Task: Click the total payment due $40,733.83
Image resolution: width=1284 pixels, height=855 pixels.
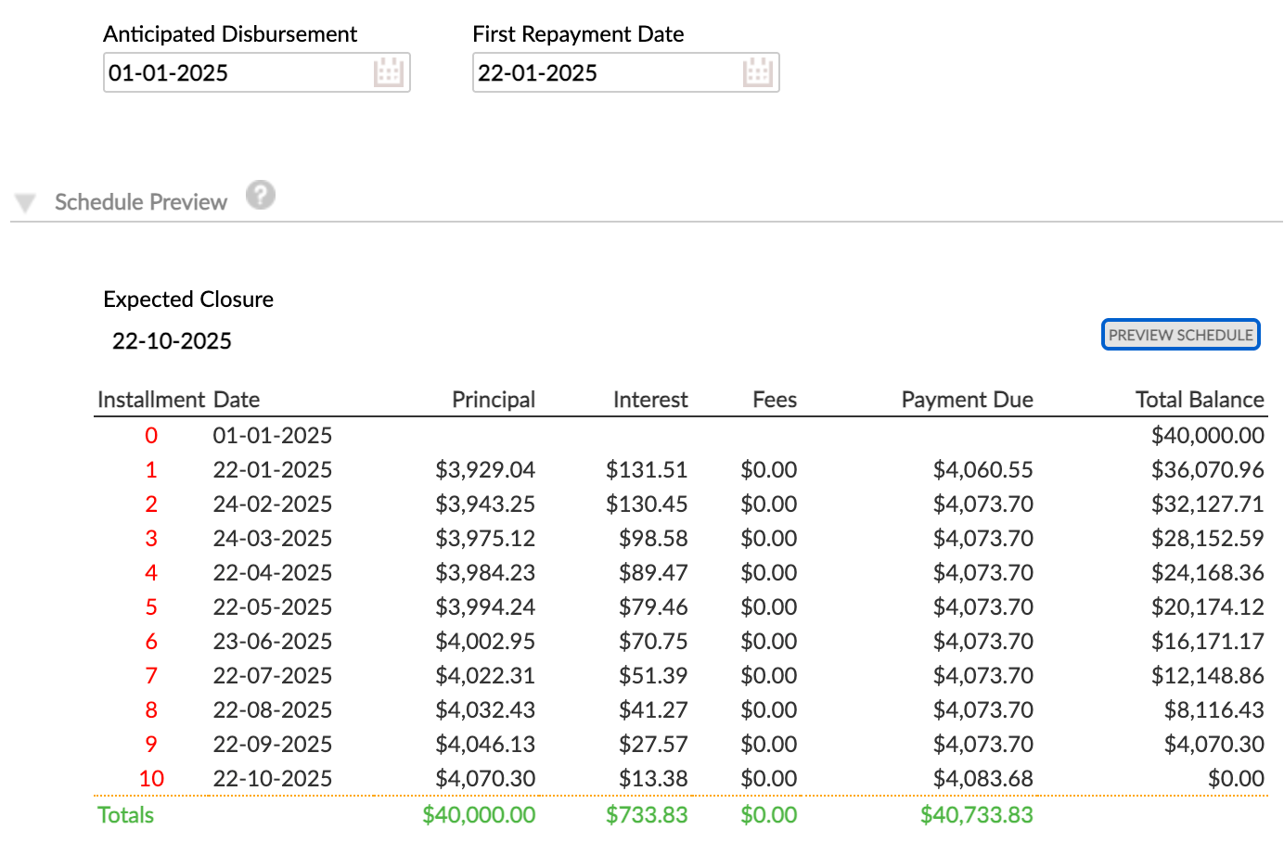Action: tap(976, 815)
